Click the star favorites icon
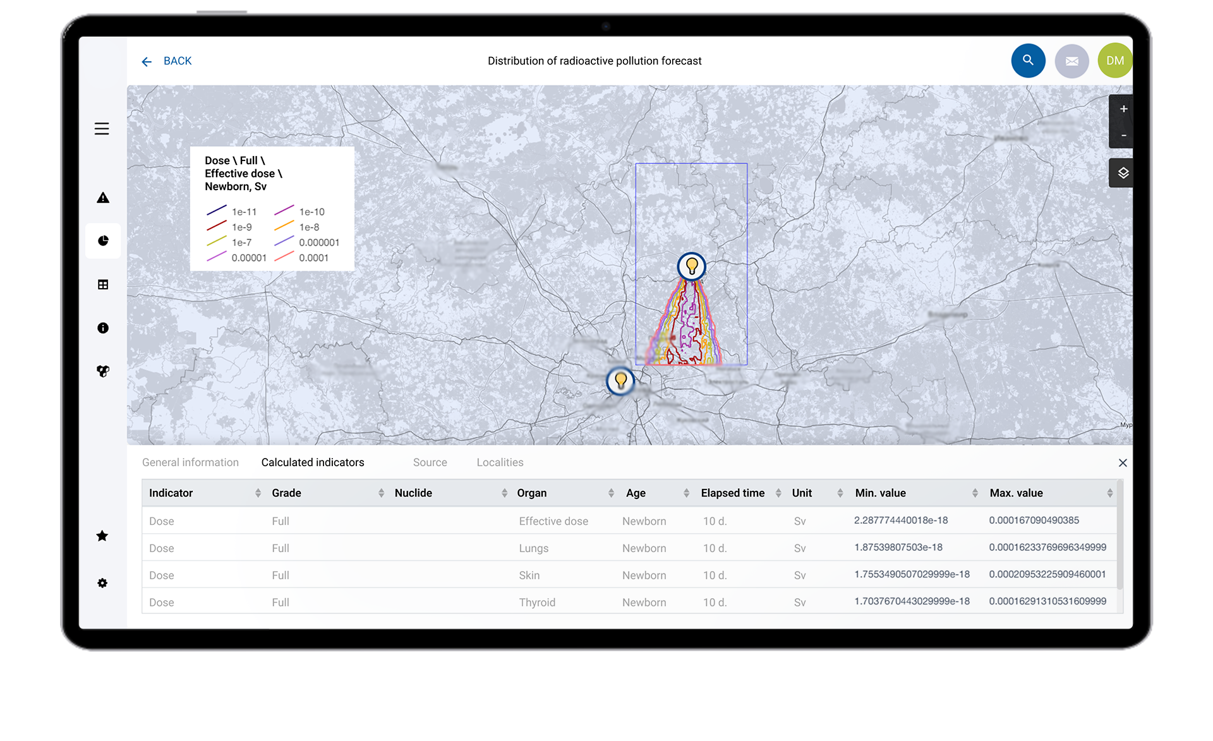The image size is (1213, 741). coord(102,536)
